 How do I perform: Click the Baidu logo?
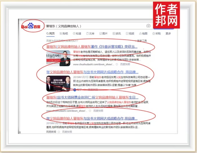[x=31, y=26]
